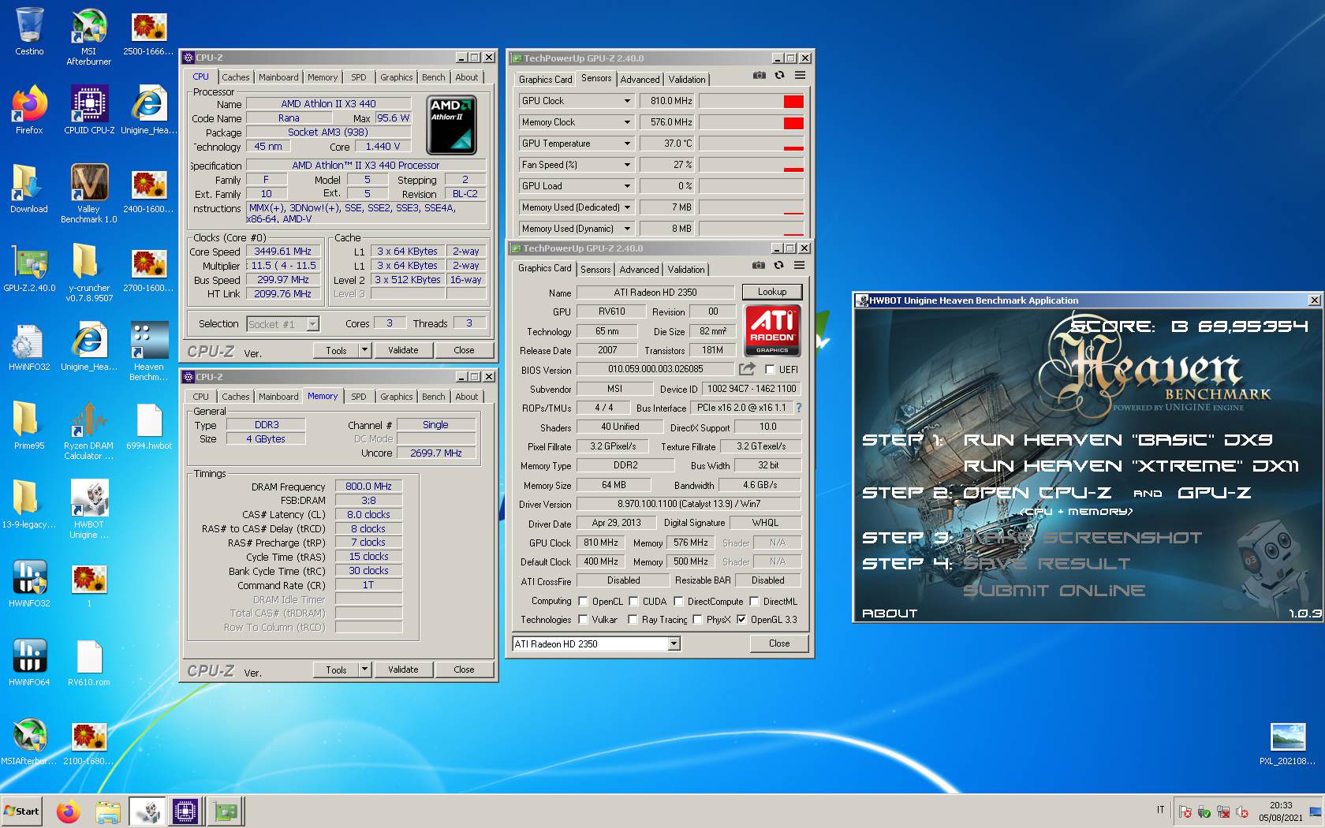Click the ATI Radeon Graphics logo

(x=772, y=330)
